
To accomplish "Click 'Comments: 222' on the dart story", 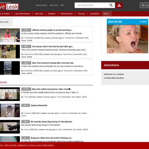I will click(80, 54).
